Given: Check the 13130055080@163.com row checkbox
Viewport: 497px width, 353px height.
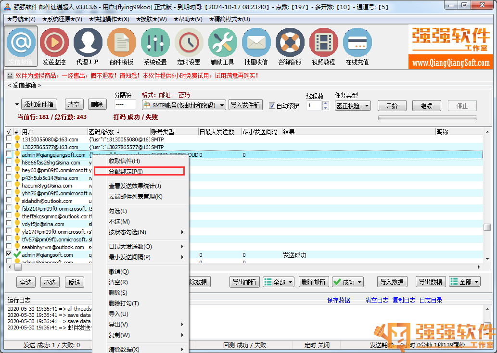Looking at the screenshot, I should pyautogui.click(x=9, y=139).
